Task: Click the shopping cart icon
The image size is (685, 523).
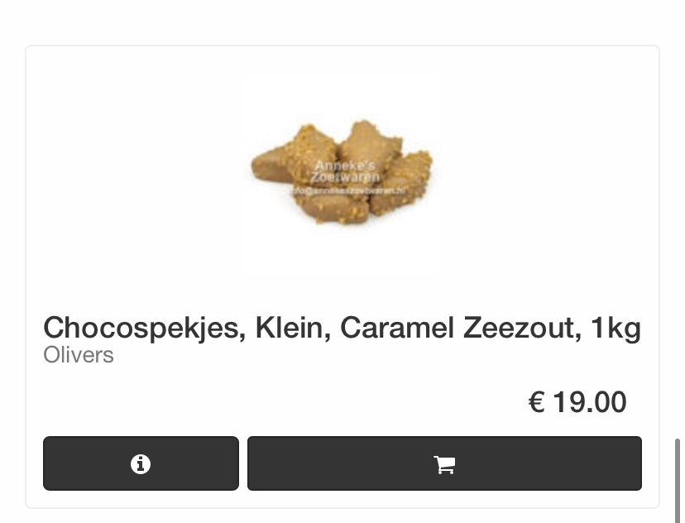Action: [x=444, y=464]
